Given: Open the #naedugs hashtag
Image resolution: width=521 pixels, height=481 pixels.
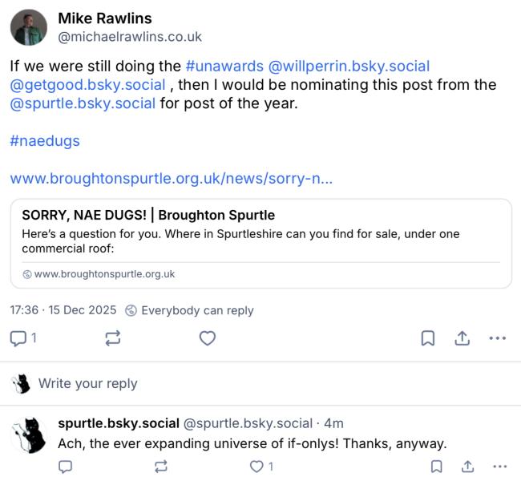Looking at the screenshot, I should pos(45,140).
